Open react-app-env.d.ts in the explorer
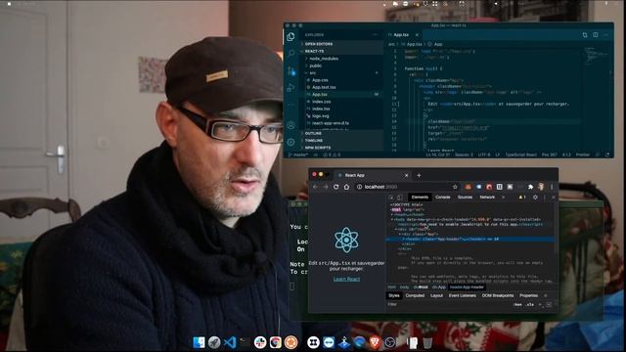Screen dimensions: 626x352 point(331,123)
